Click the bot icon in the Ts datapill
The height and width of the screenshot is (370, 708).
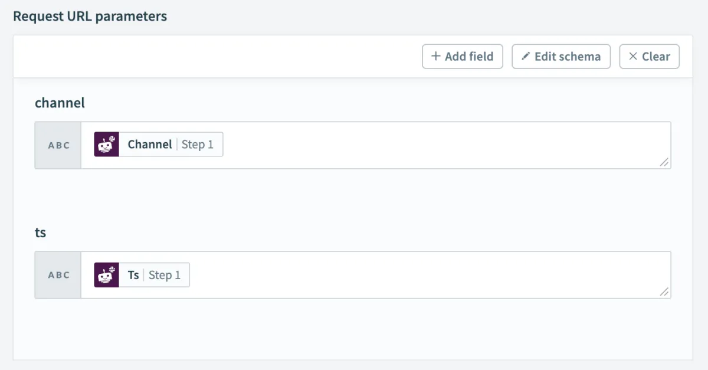[107, 275]
